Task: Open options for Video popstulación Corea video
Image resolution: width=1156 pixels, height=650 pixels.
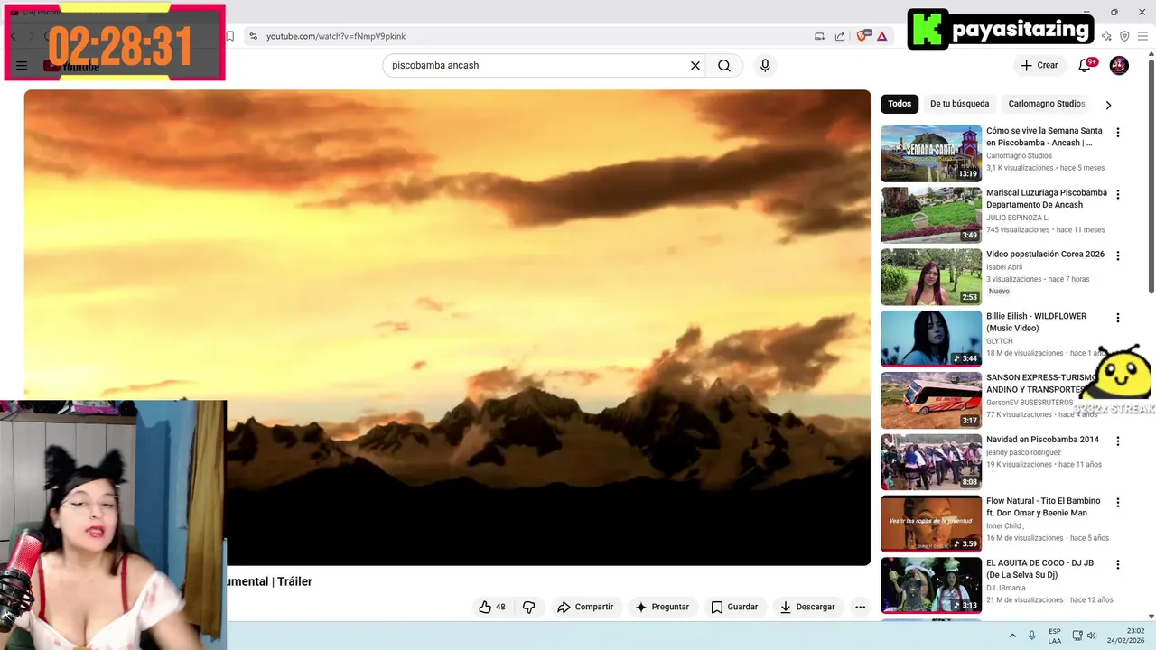Action: tap(1118, 255)
